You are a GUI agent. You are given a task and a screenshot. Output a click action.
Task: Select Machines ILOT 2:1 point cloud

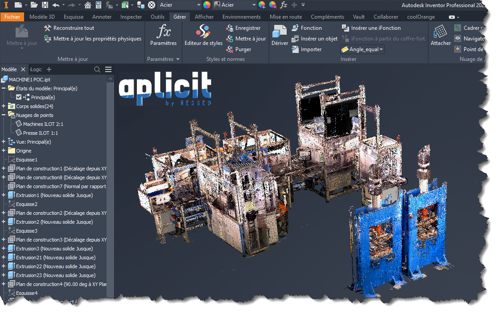(43, 124)
